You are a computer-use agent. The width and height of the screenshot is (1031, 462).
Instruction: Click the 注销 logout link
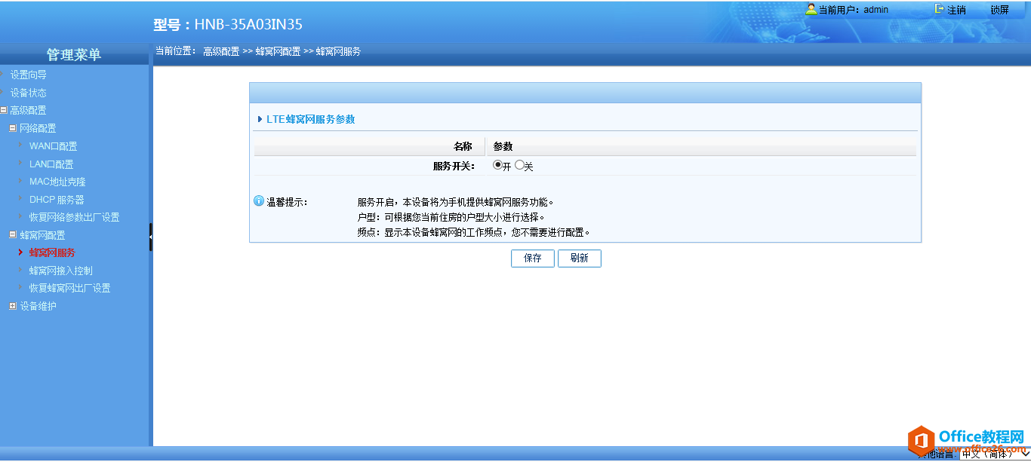pyautogui.click(x=956, y=10)
